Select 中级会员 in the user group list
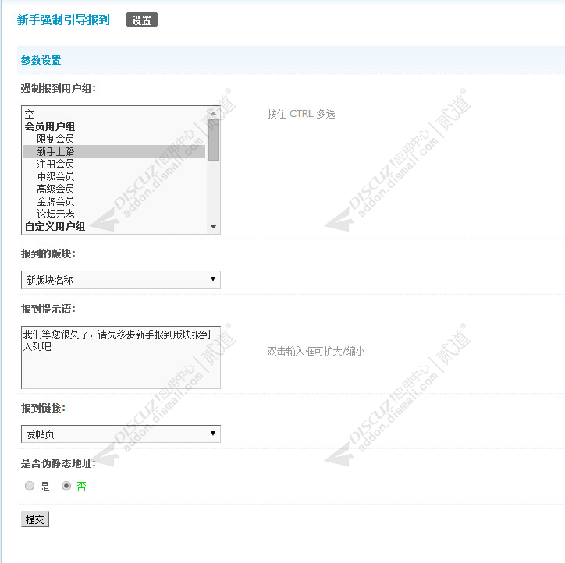 (114, 176)
